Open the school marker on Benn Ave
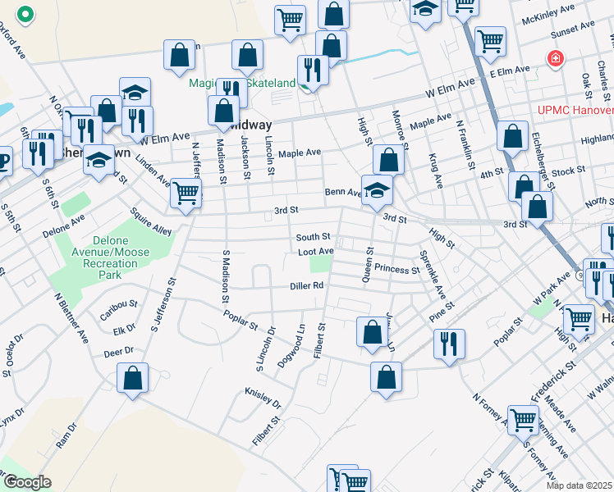The height and width of the screenshot is (492, 614). [377, 189]
